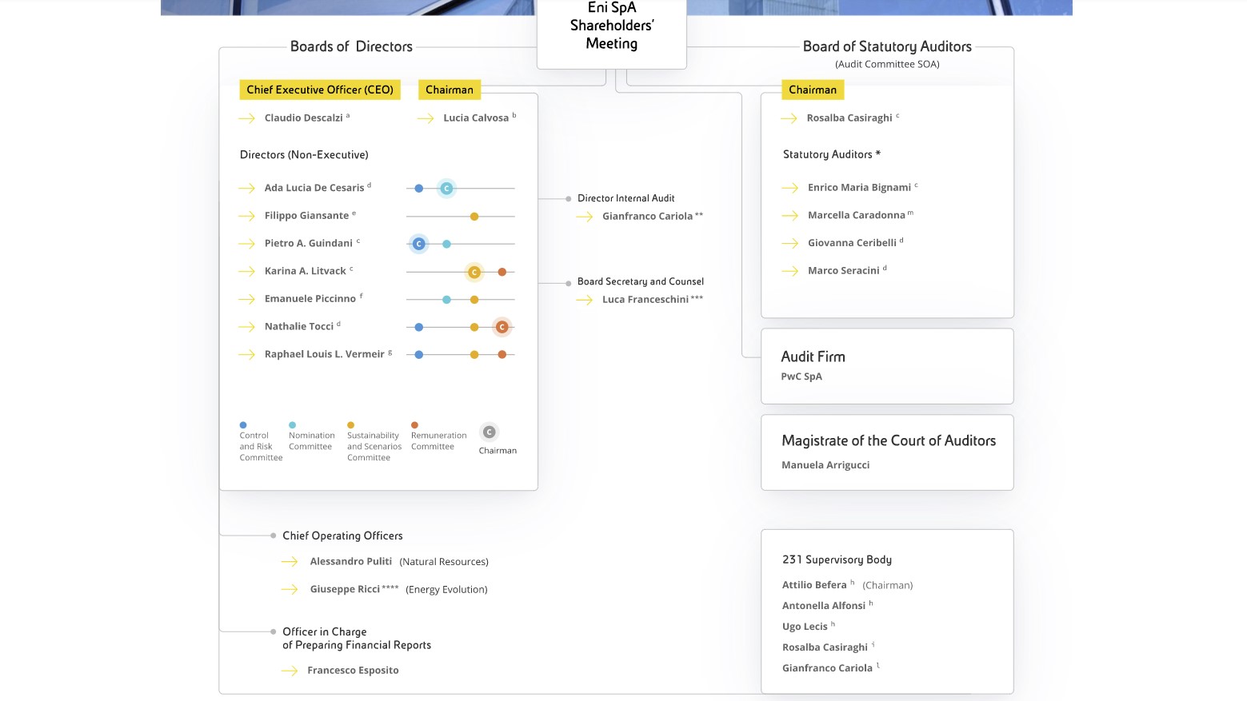Click the yellow Sustainability and Scenarios Committee legend dot
This screenshot has height=701, width=1247.
coord(351,425)
